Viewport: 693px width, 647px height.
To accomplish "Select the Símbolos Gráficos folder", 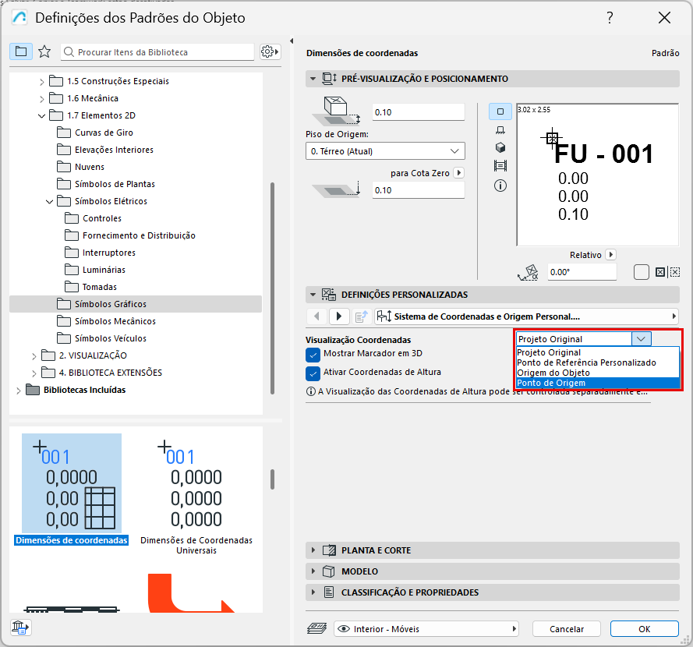I will (x=136, y=304).
